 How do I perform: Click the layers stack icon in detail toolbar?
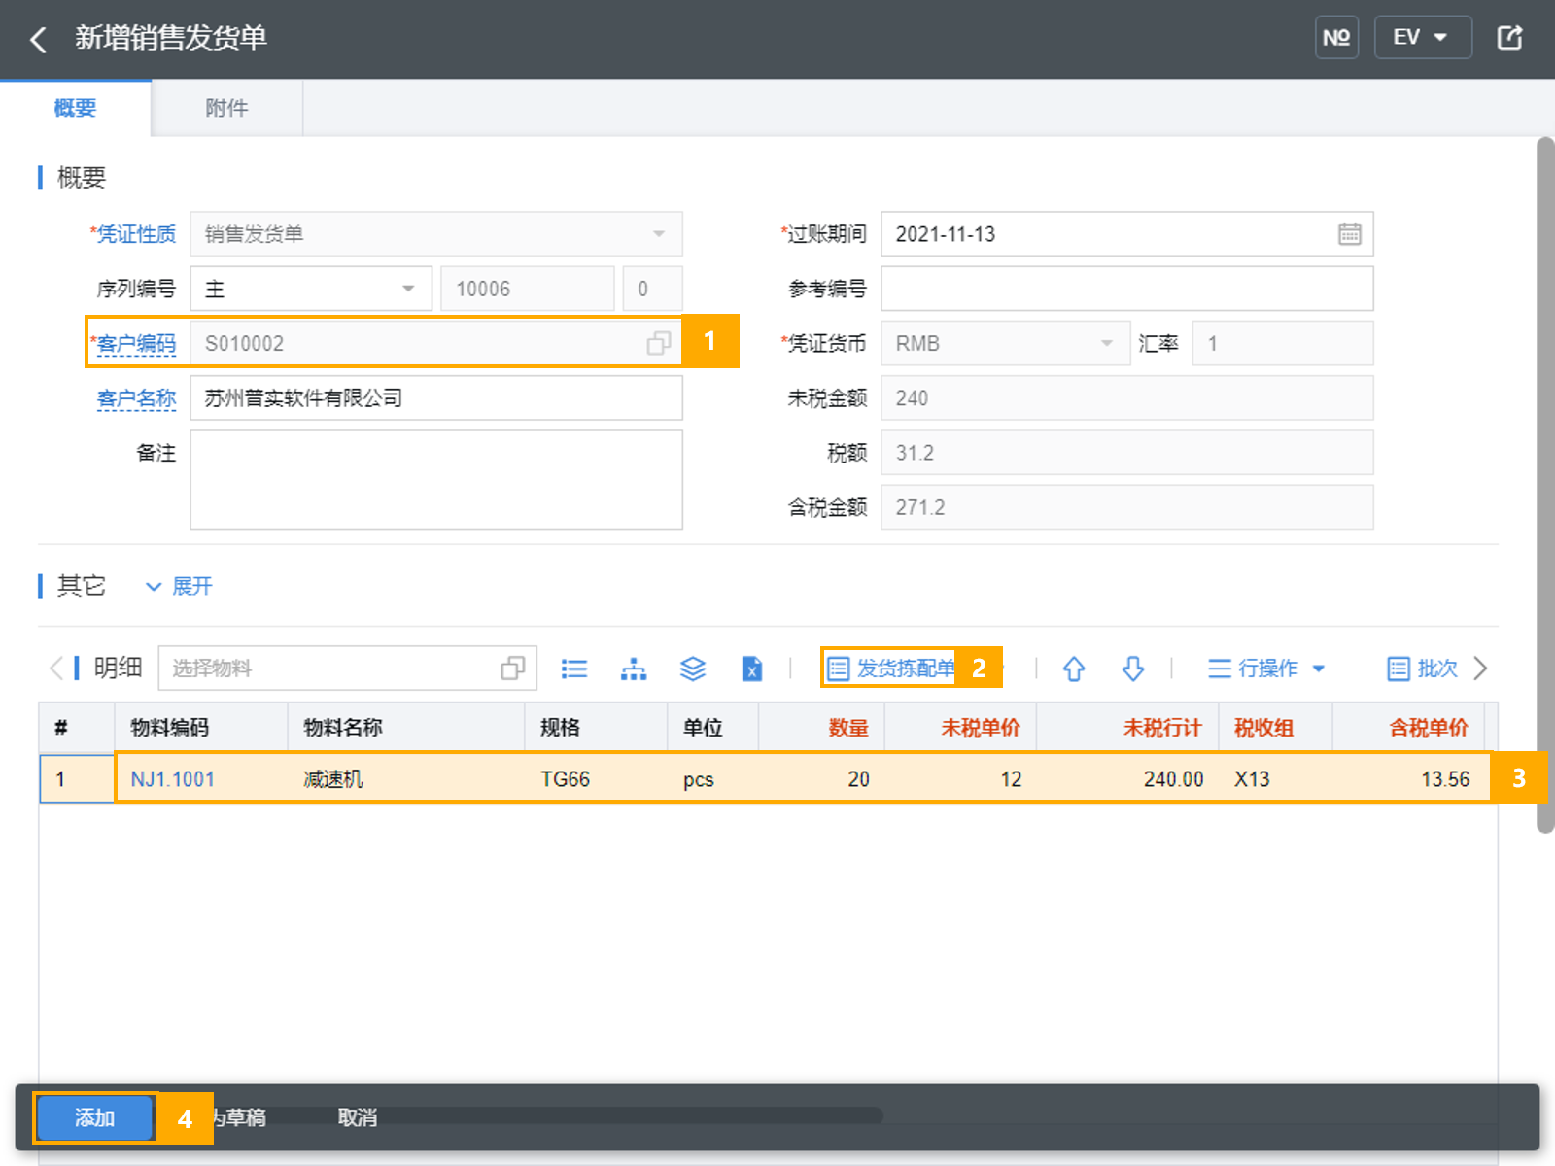pyautogui.click(x=693, y=669)
